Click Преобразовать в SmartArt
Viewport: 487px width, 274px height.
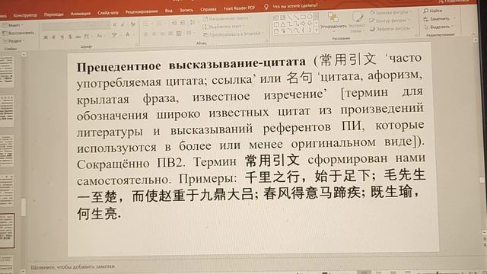(234, 34)
